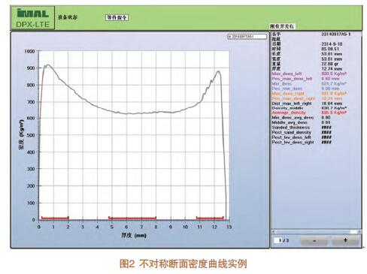Click the sample legend box above the chart
This screenshot has width=367, height=274.
tap(247, 37)
